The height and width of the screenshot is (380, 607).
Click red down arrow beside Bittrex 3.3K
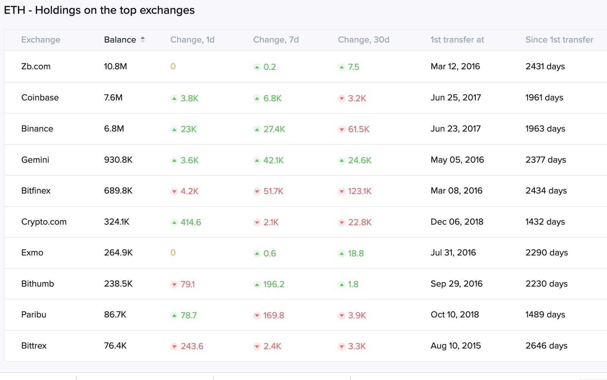(341, 346)
